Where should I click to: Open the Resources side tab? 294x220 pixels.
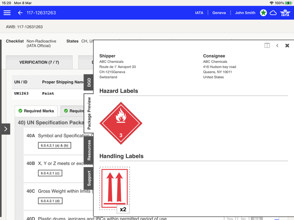pyautogui.click(x=89, y=150)
